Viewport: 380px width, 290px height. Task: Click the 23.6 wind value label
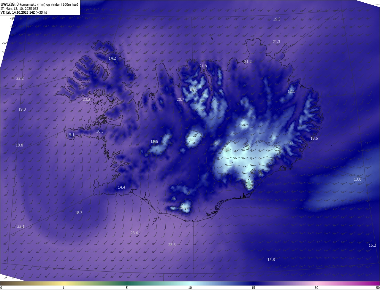click(134, 233)
